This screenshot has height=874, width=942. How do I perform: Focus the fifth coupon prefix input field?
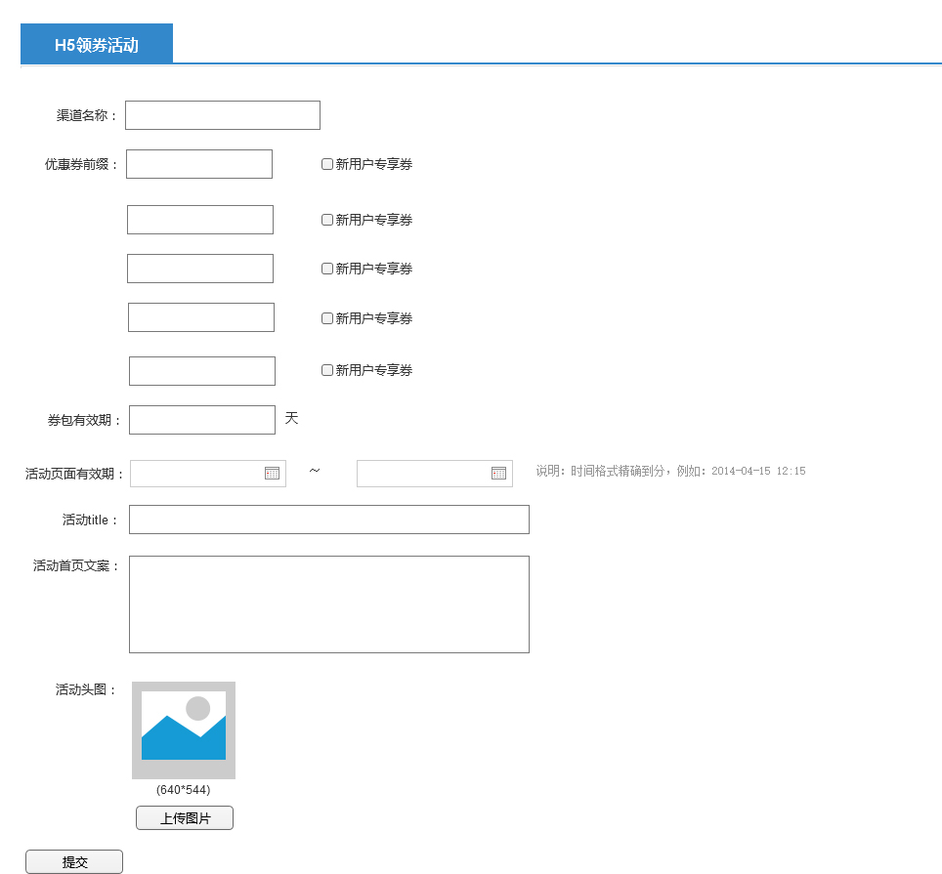click(x=202, y=371)
